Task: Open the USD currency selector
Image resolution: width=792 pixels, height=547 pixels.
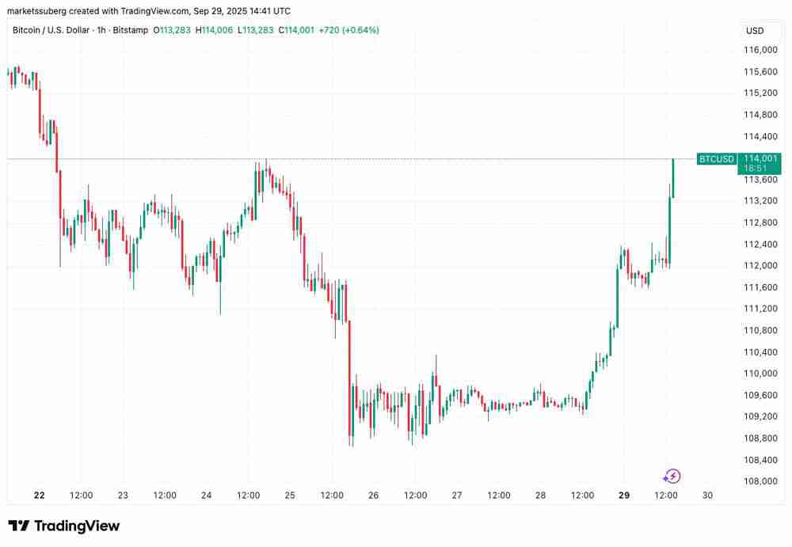Action: coord(754,31)
